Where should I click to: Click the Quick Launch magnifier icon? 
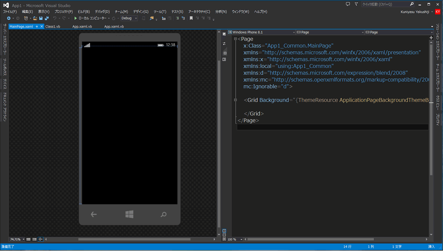[x=412, y=4]
